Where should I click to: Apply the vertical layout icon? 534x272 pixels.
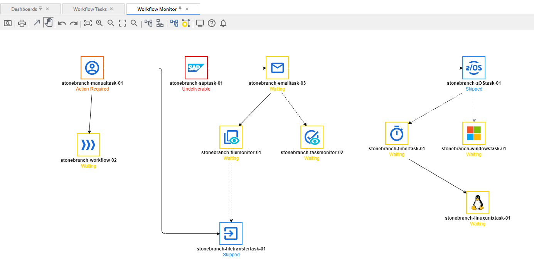coord(160,23)
